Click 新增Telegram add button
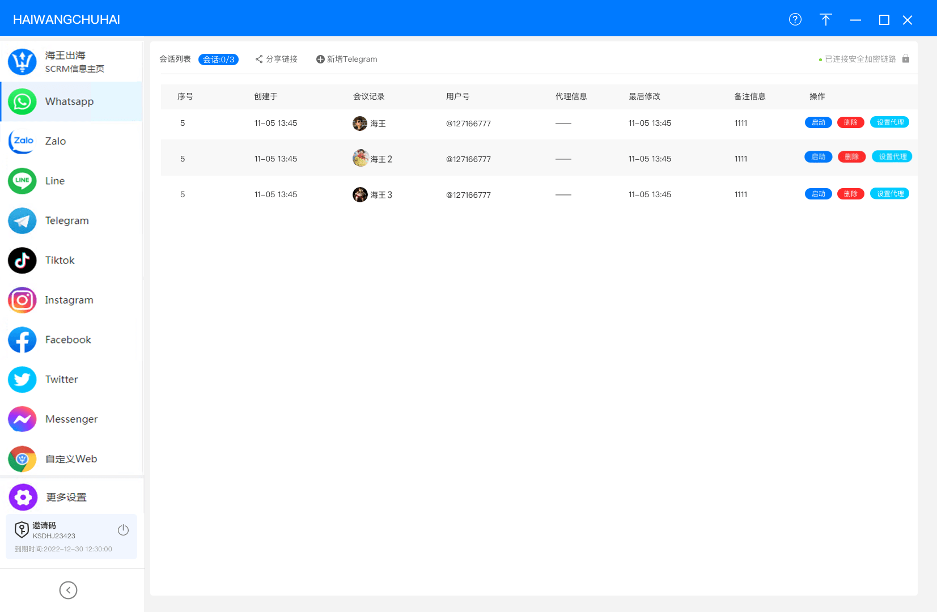This screenshot has height=612, width=937. click(346, 59)
